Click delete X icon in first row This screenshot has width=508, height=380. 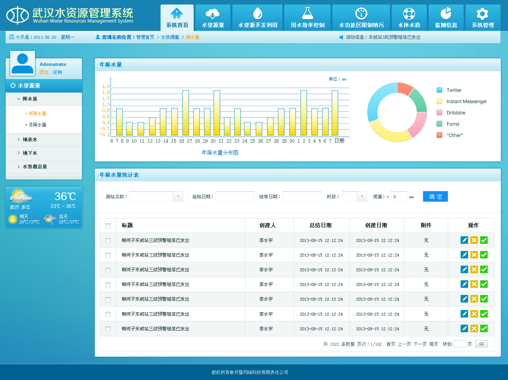[x=474, y=240]
